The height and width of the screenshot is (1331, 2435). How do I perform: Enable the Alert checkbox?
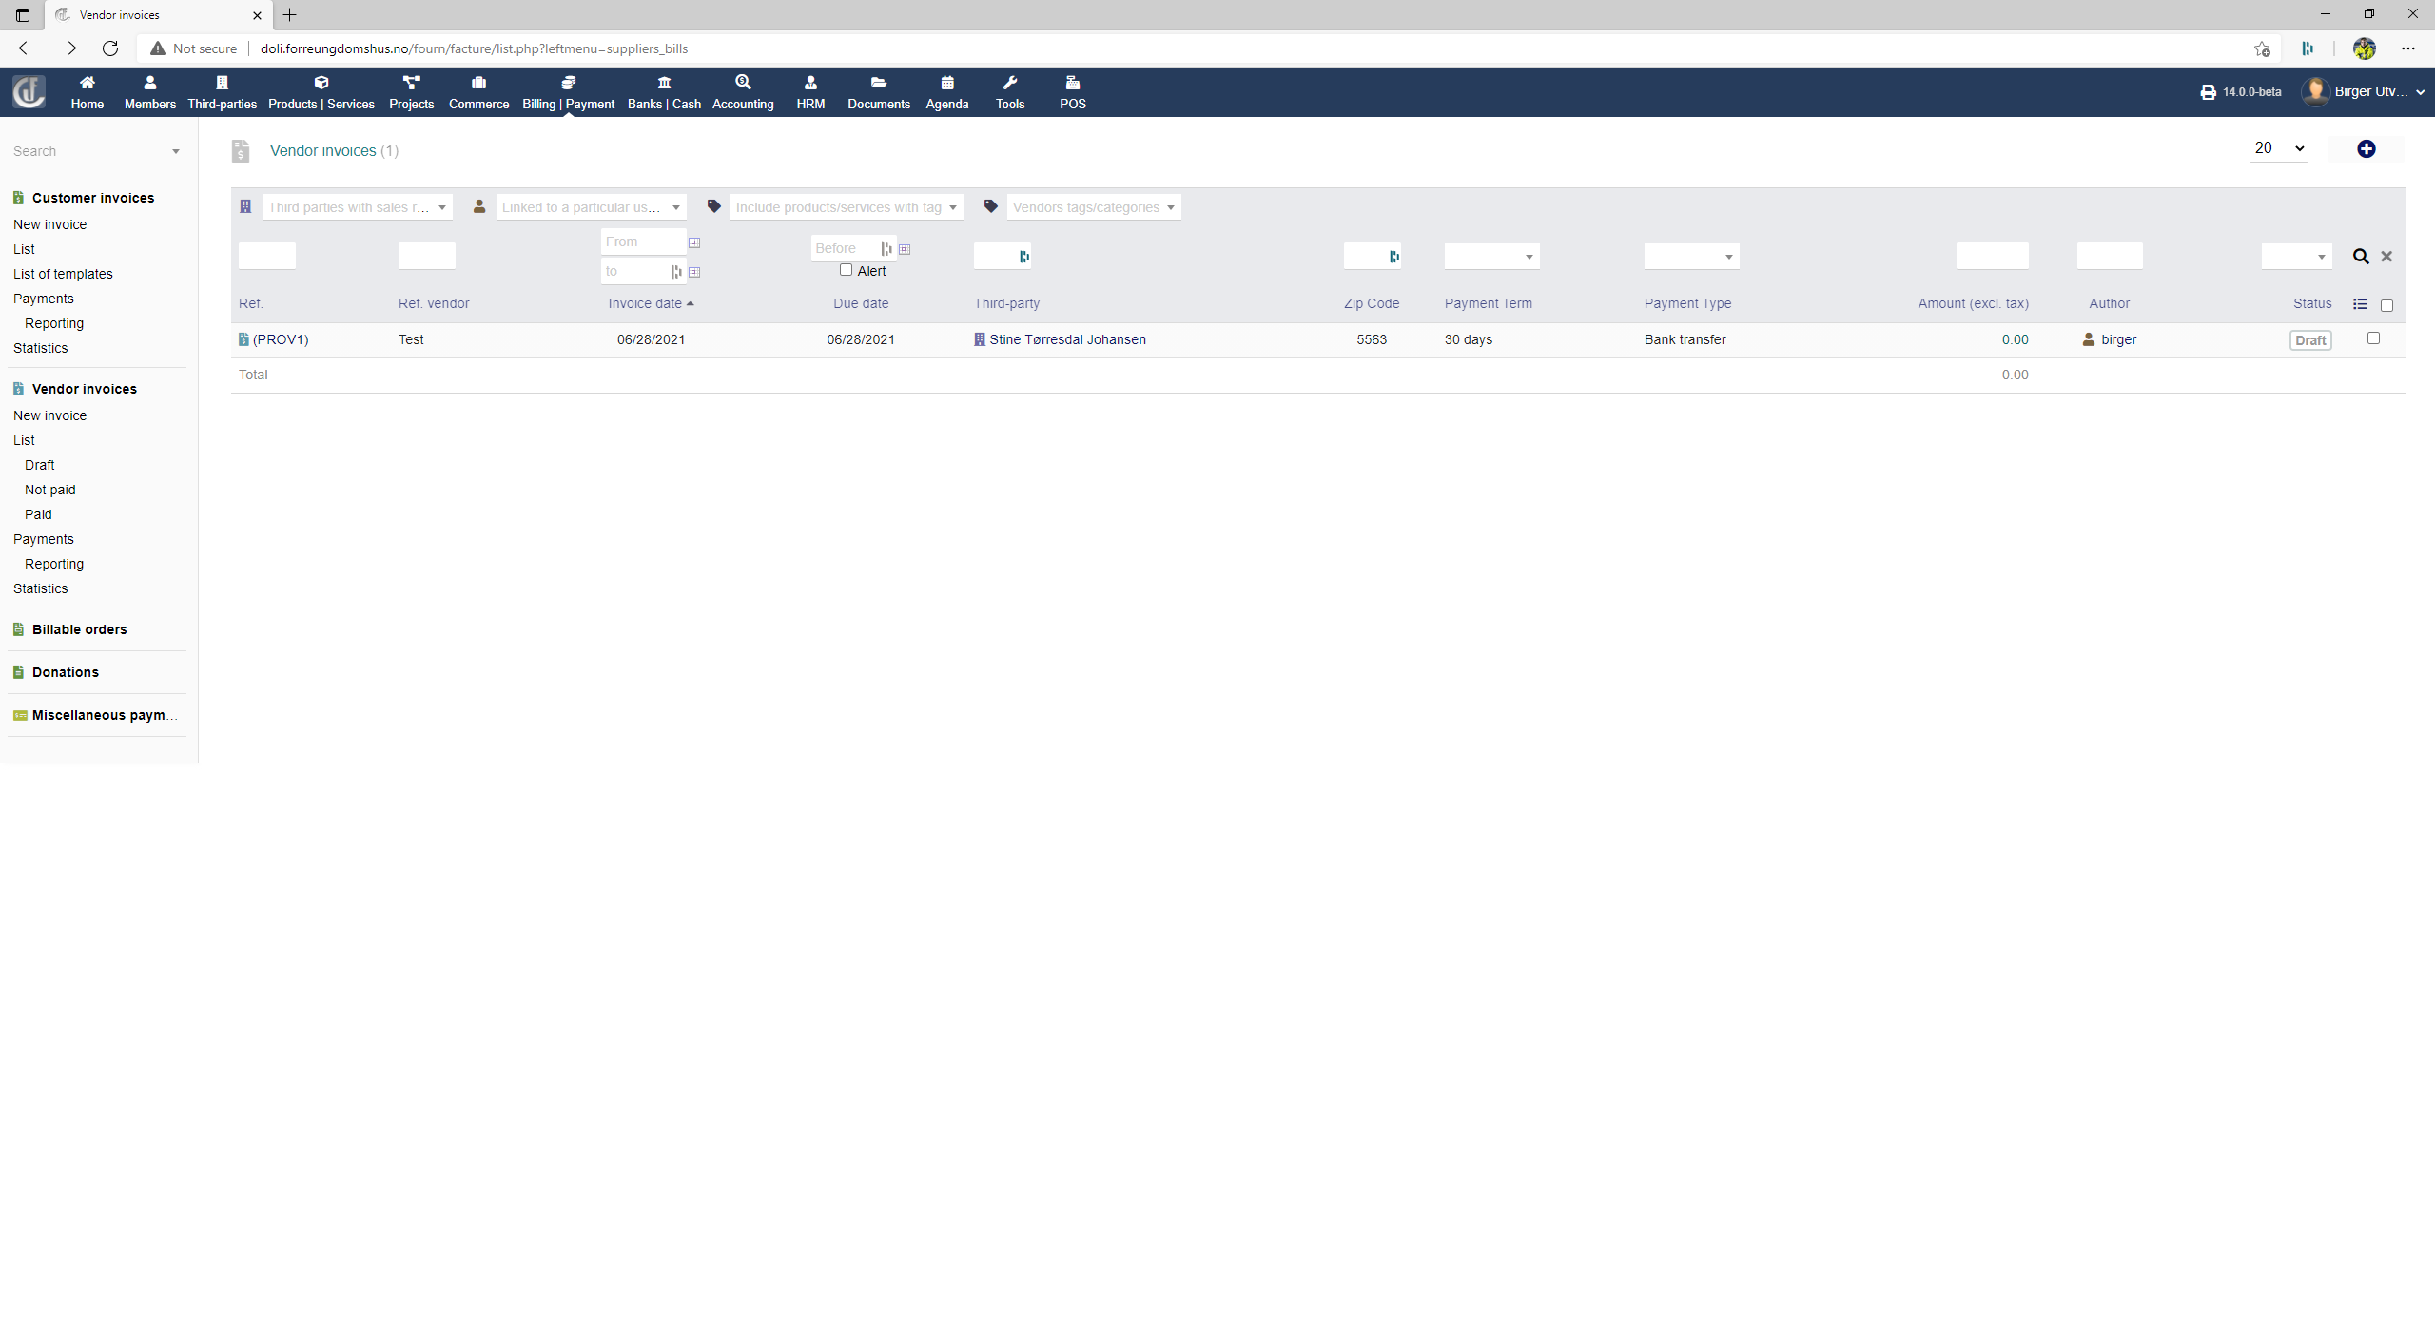tap(846, 270)
